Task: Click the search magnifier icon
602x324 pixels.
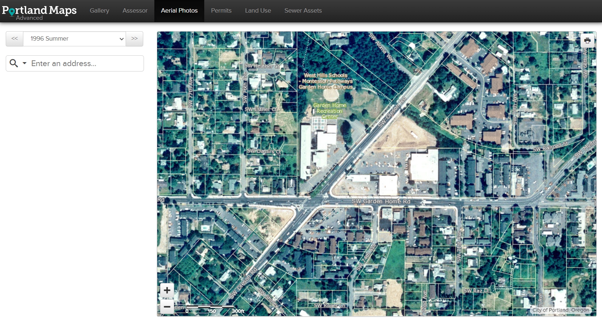Action: pos(14,63)
